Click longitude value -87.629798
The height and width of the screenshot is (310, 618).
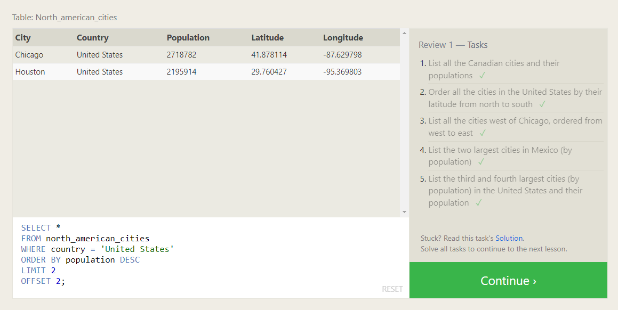pos(342,55)
